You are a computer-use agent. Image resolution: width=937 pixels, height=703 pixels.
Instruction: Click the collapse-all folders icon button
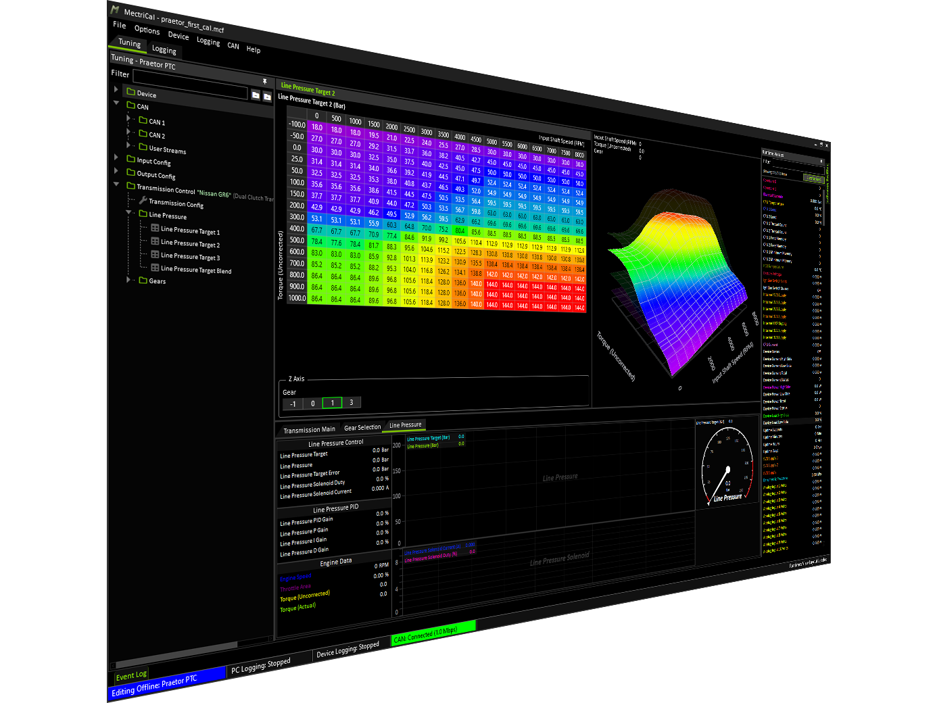click(256, 95)
